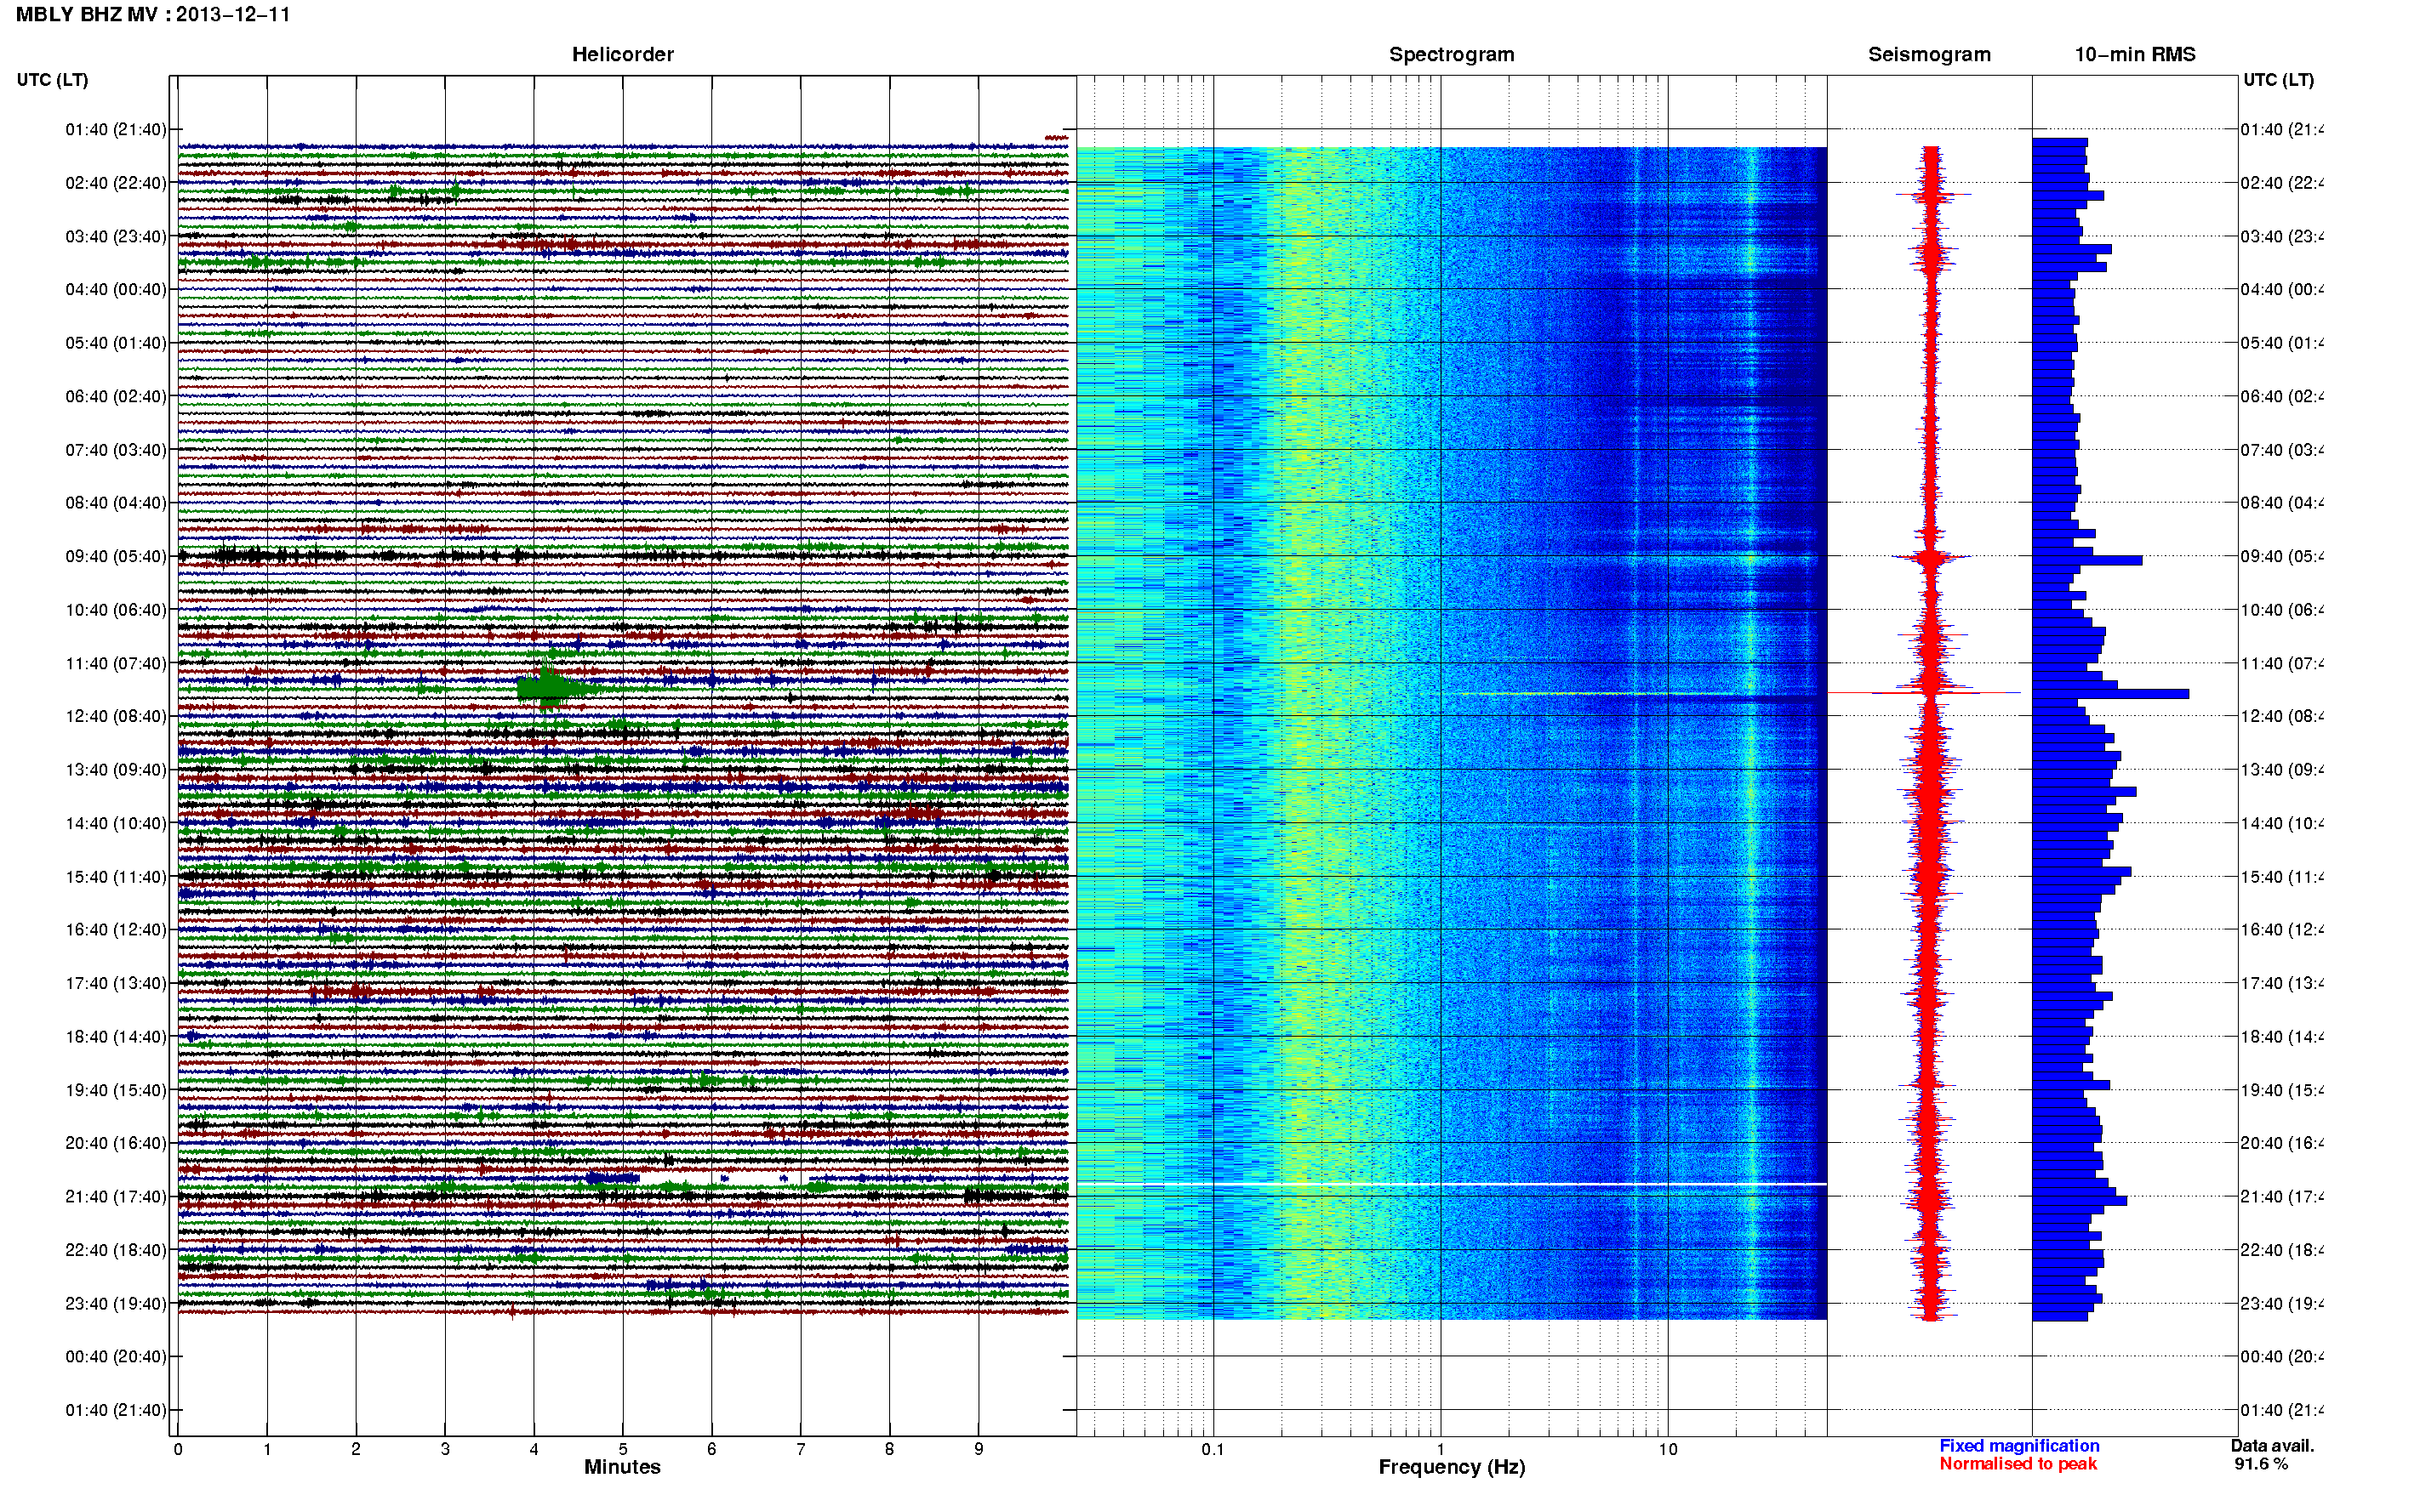The height and width of the screenshot is (1512, 2420).
Task: Click the left 'UTC (LT)' axis label
Action: click(52, 80)
